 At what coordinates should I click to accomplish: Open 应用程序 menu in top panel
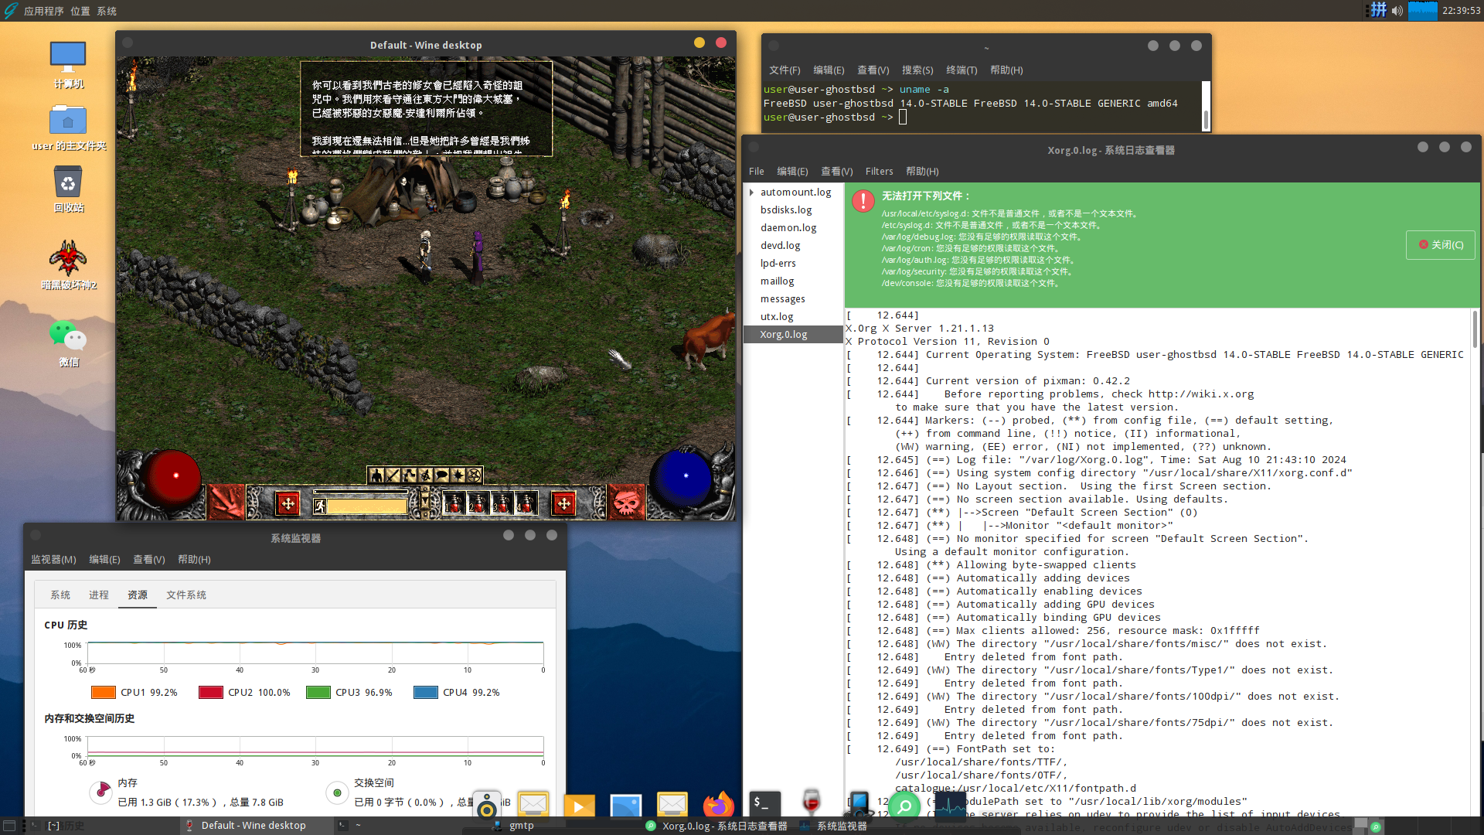click(43, 11)
